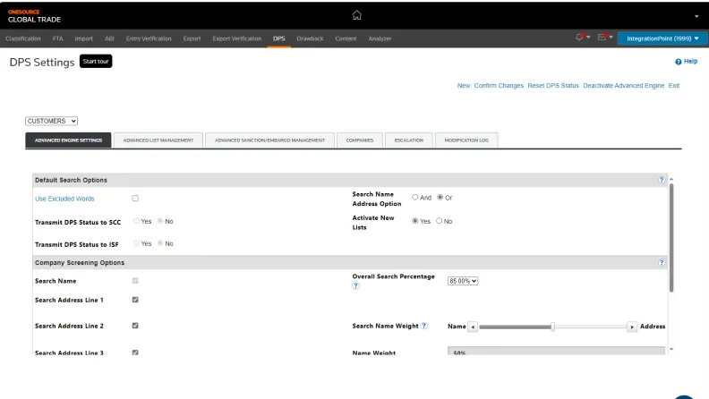
Task: Switch to Advanced List Management tab
Action: click(158, 140)
